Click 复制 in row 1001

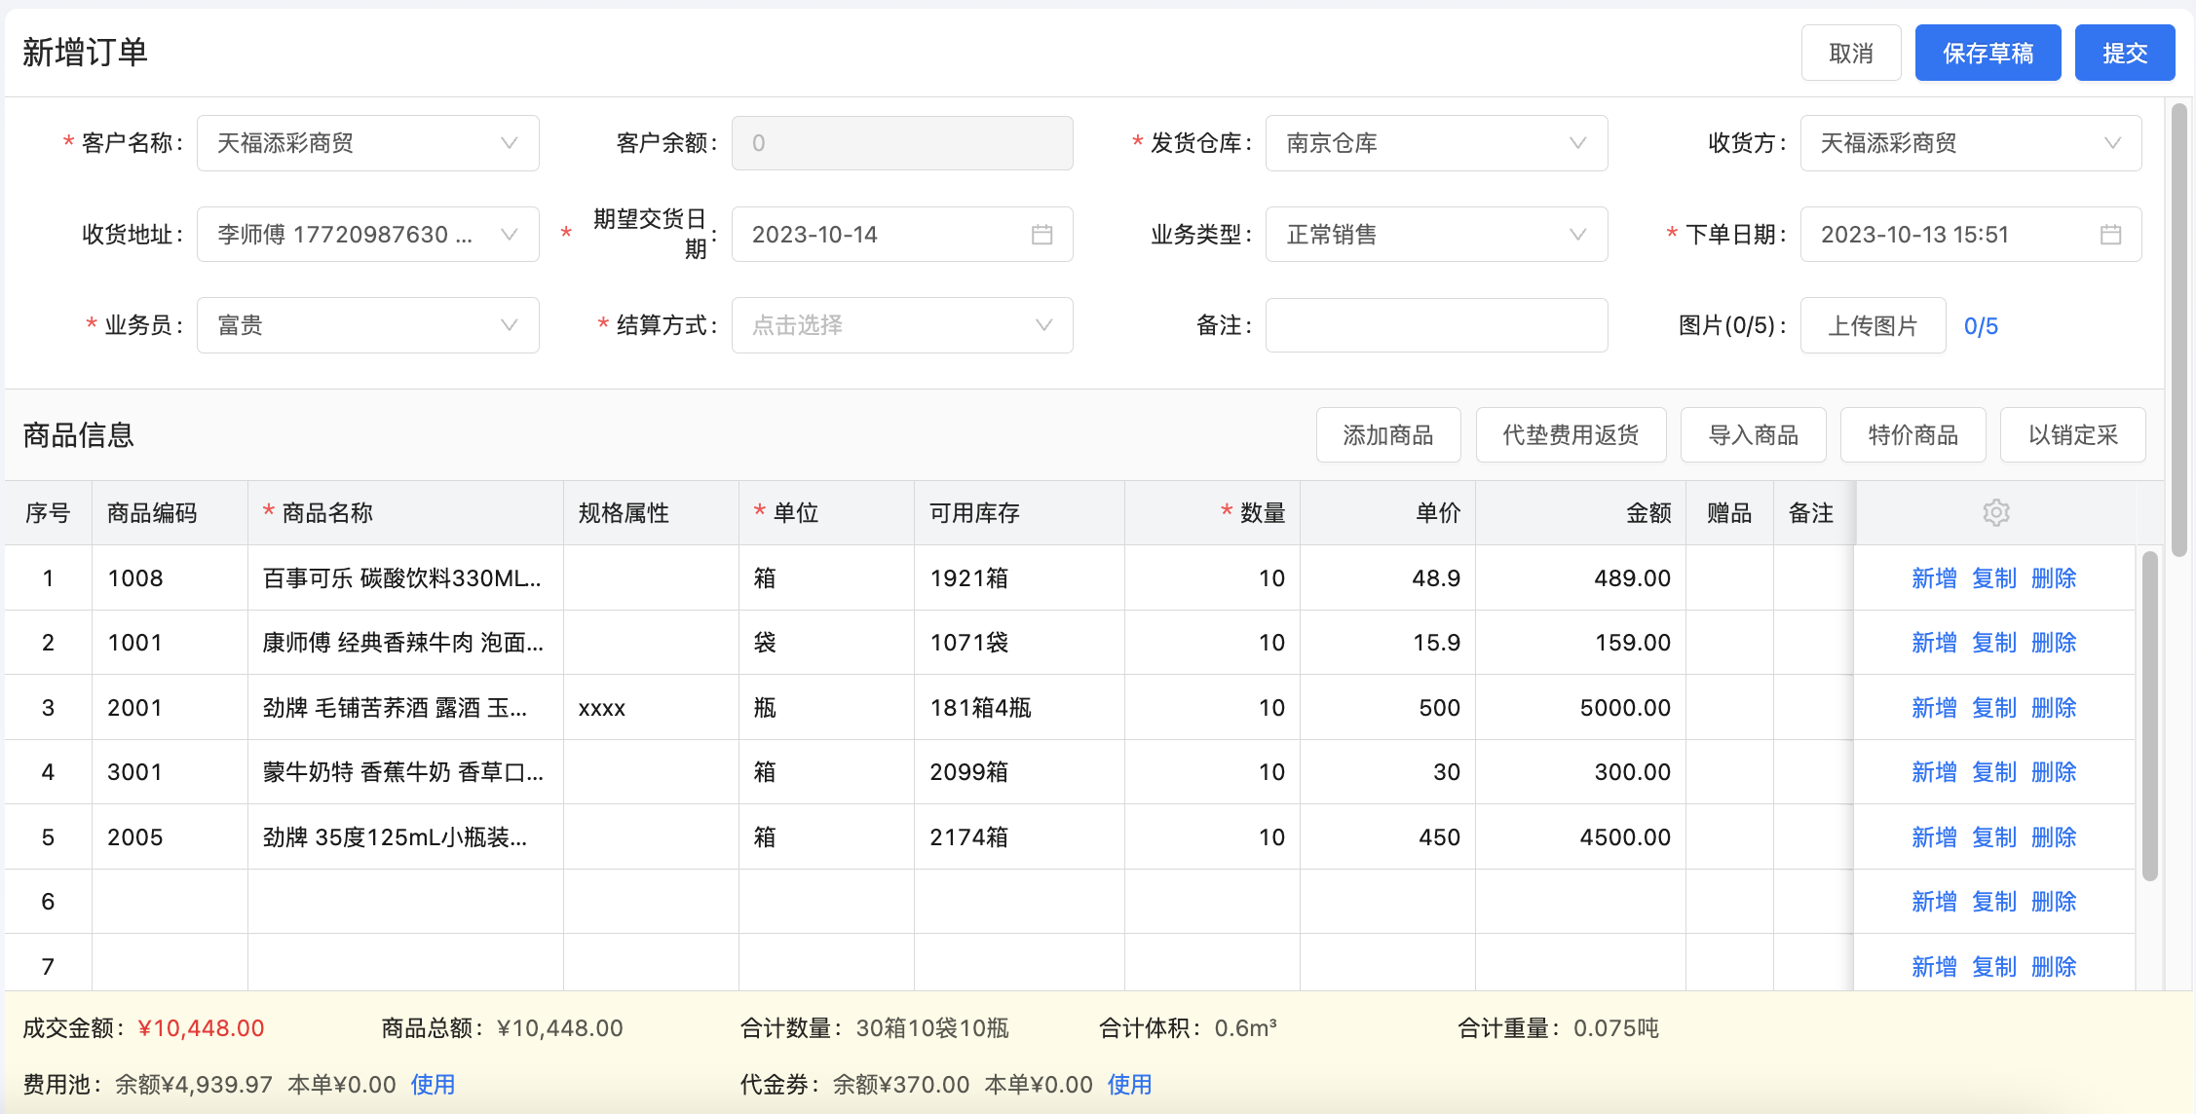tap(1994, 643)
